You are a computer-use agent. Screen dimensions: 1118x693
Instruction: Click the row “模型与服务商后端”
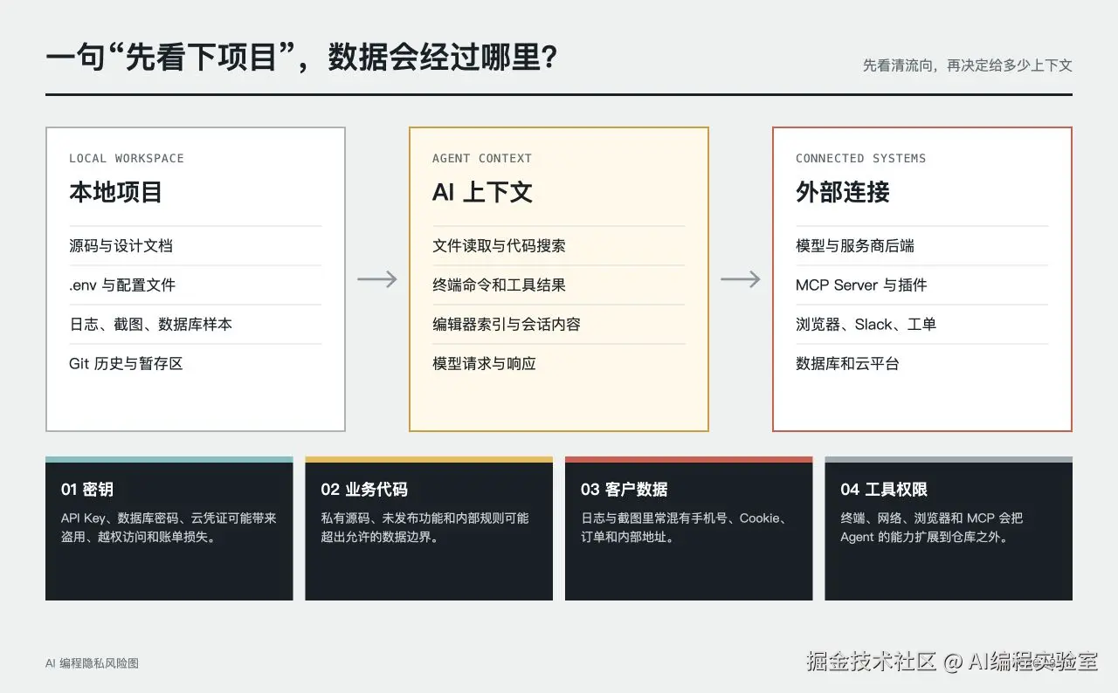point(922,246)
